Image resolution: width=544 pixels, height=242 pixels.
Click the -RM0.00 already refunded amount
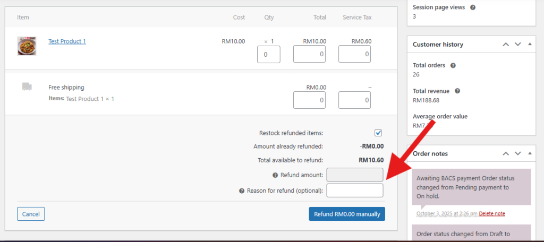tap(371, 146)
